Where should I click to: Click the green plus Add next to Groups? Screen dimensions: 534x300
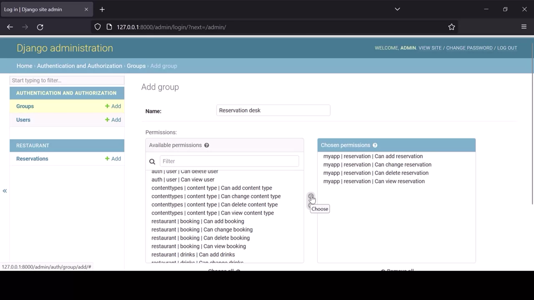pyautogui.click(x=113, y=106)
